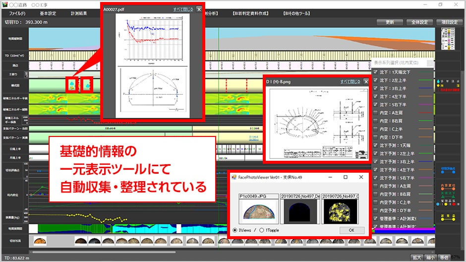Uncheck 沈下予測:1天端 series
The width and height of the screenshot is (466, 262).
376,145
